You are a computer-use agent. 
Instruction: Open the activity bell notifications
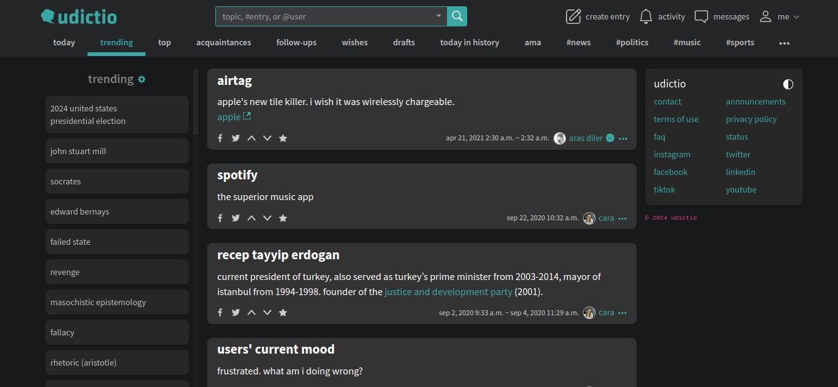coord(645,16)
